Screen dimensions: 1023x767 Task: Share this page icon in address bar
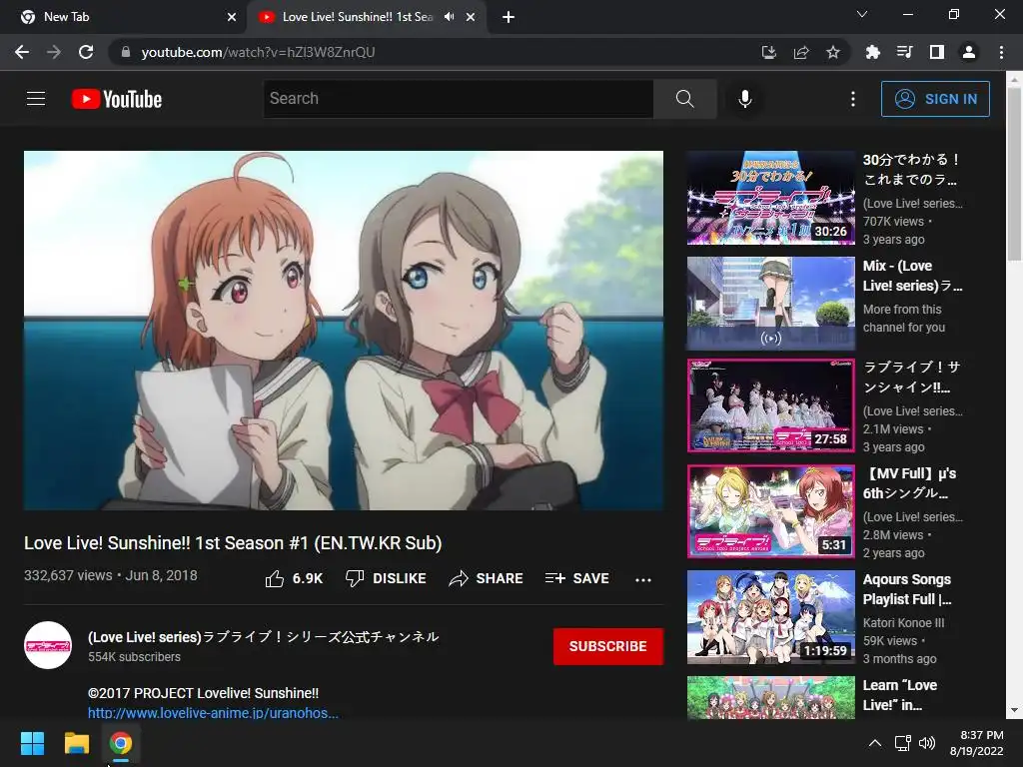click(x=801, y=52)
